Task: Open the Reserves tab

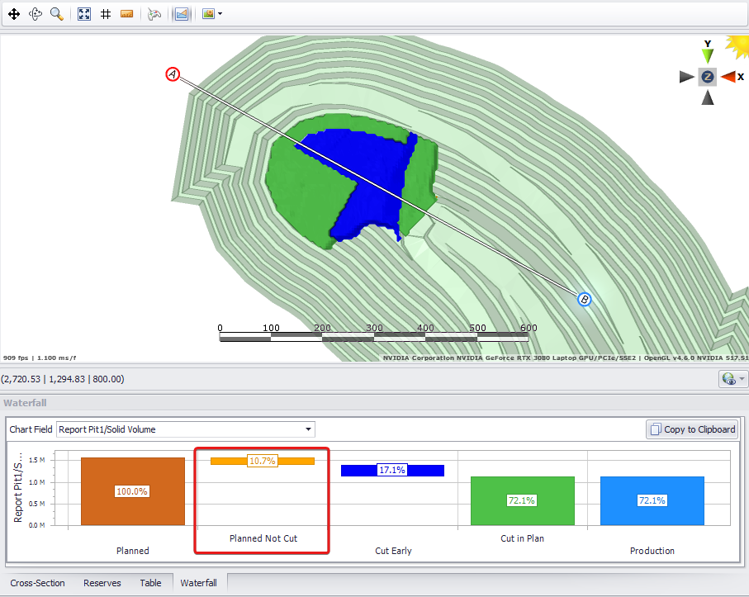Action: (102, 583)
